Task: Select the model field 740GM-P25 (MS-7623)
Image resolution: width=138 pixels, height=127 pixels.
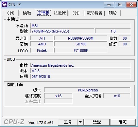Action: pos(62,31)
